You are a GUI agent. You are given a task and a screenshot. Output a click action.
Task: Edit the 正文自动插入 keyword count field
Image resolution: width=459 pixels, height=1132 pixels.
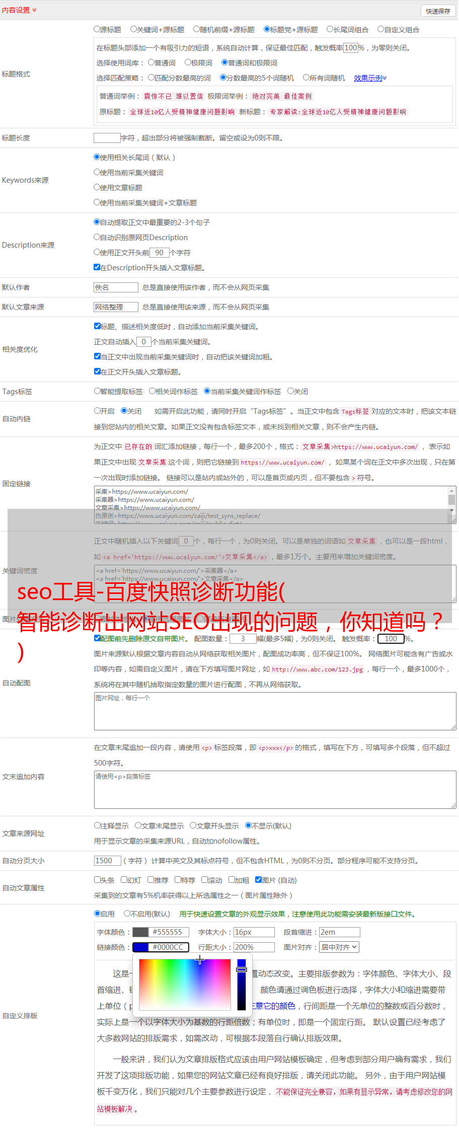tap(144, 342)
